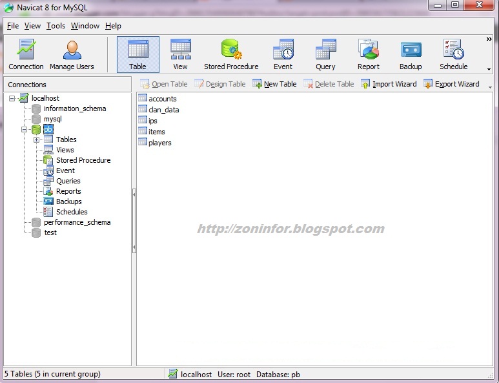Select Tables under pb
This screenshot has width=499, height=383.
click(x=66, y=140)
